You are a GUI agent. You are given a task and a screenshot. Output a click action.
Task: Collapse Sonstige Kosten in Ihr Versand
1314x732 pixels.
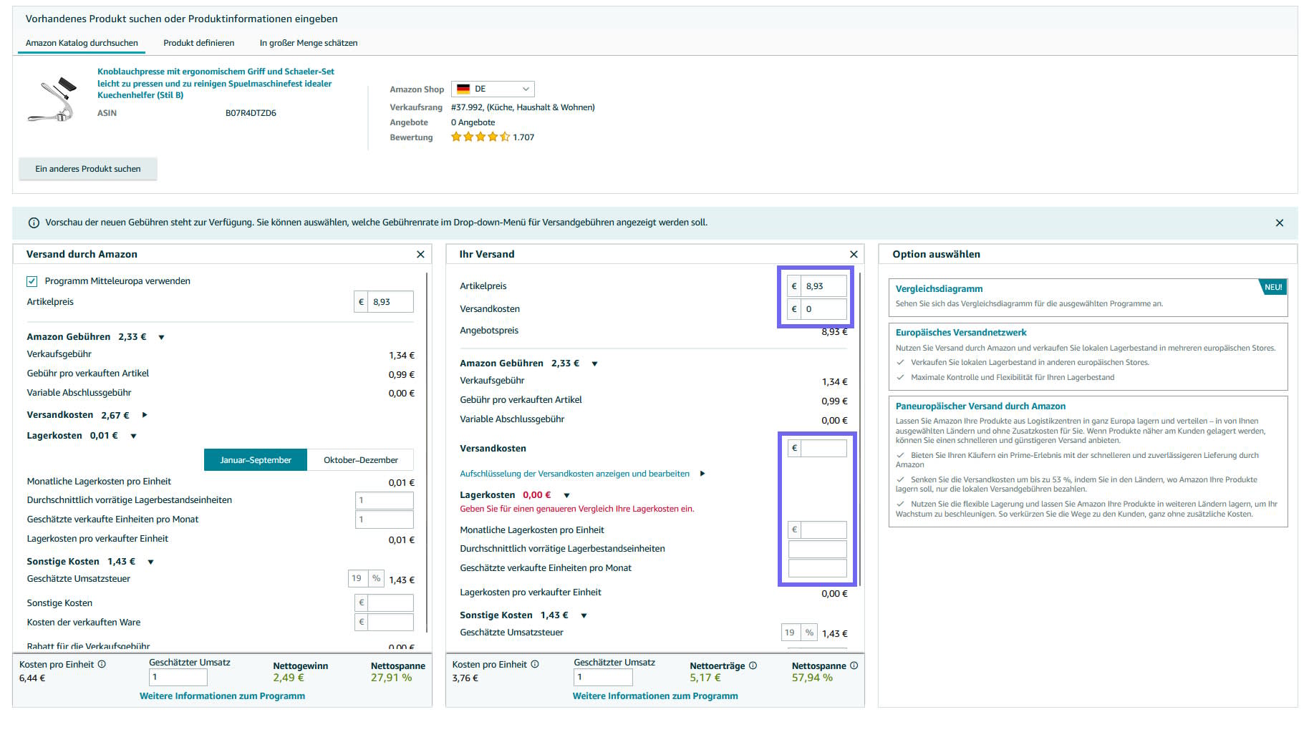[584, 615]
